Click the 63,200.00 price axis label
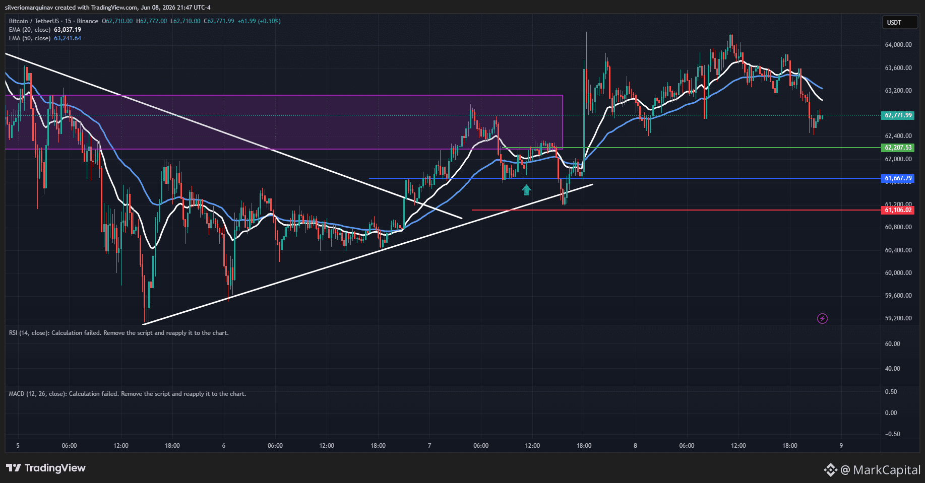The height and width of the screenshot is (483, 925). click(x=898, y=91)
